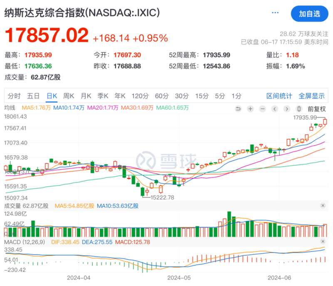This screenshot has height=286, width=333.
Task: Open the 前复权 adjustment dropdown
Action: point(317,109)
